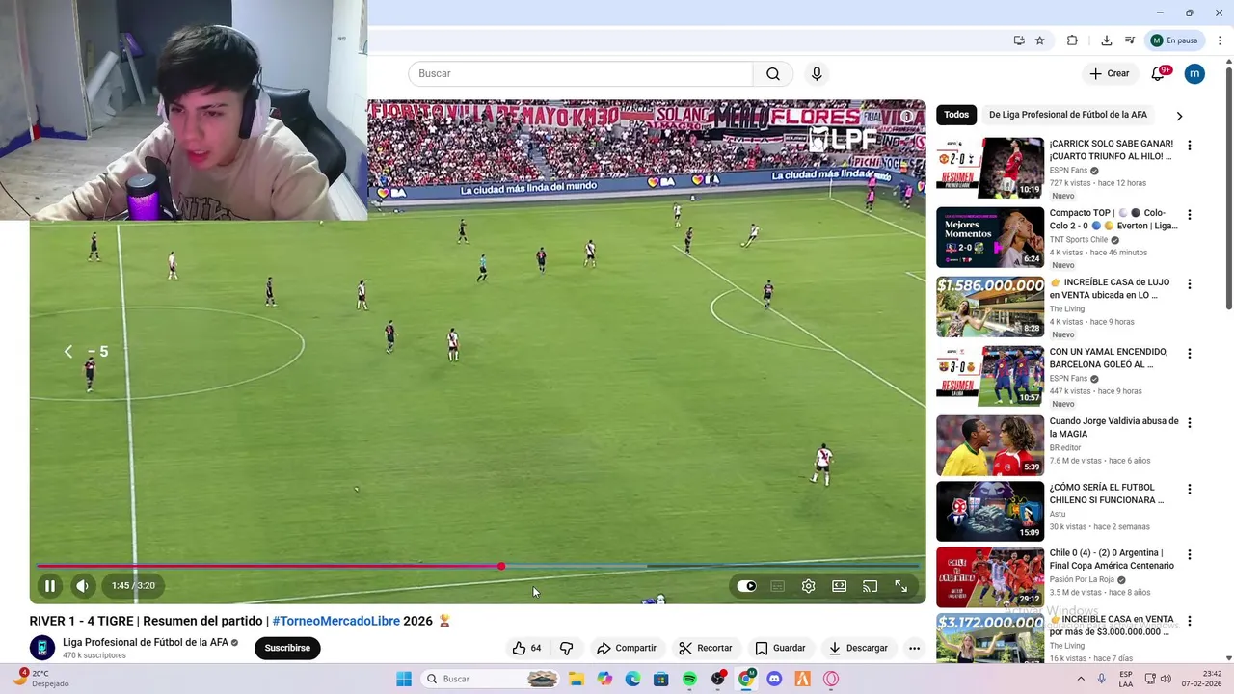Open the ¡CARRICK SOLO SABE GANAR! thumbnail
The height and width of the screenshot is (694, 1234).
(990, 168)
